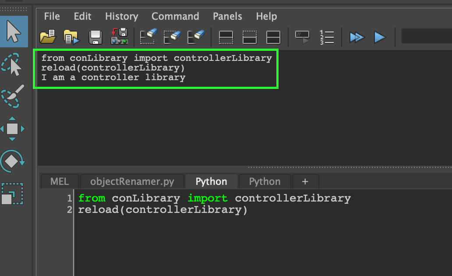Click the Clear All eraser icon

tap(196, 37)
